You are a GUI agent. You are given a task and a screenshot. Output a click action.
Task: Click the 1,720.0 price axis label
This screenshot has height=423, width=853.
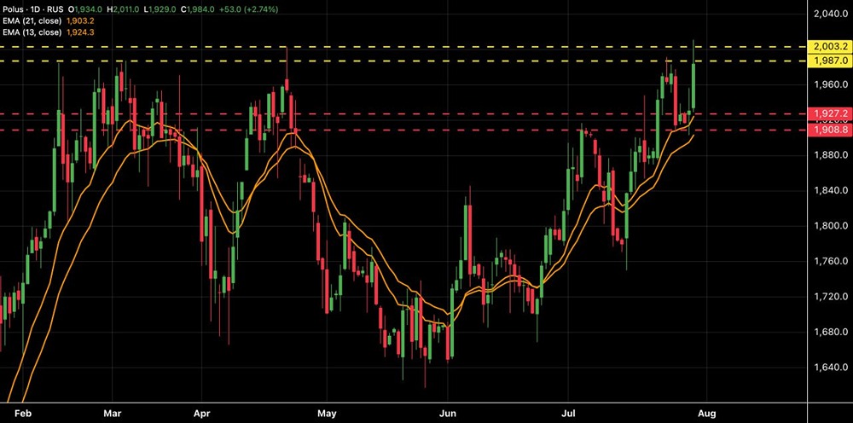(x=831, y=296)
